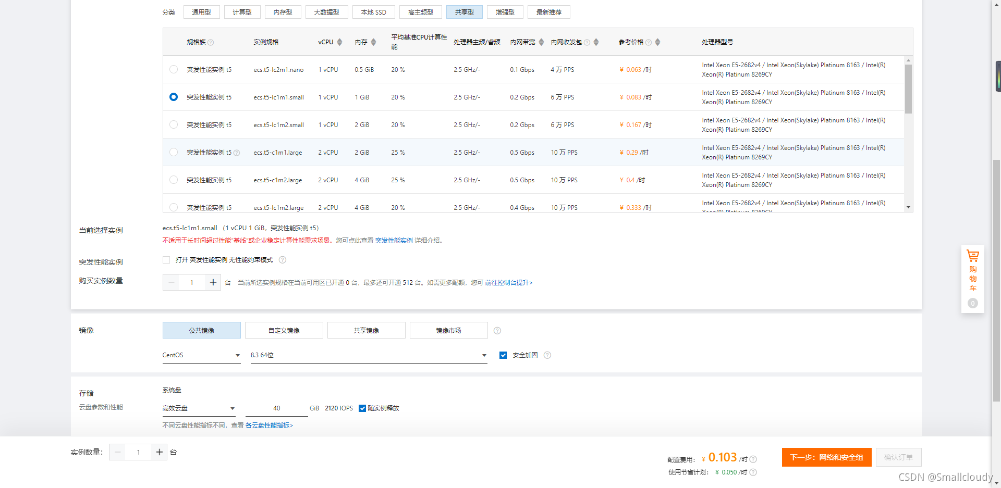Click 确认订单 button
The width and height of the screenshot is (1001, 488).
point(898,457)
